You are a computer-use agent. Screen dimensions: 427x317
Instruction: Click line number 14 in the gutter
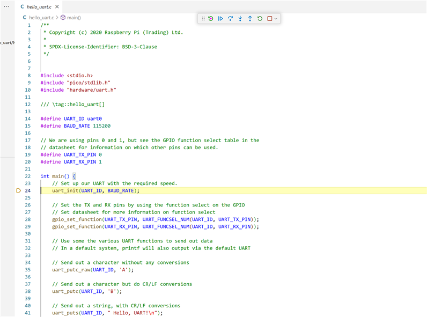coord(28,119)
